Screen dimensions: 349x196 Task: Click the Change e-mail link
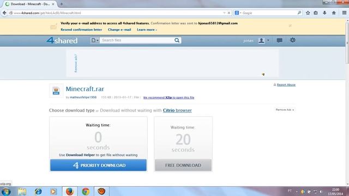(119, 29)
